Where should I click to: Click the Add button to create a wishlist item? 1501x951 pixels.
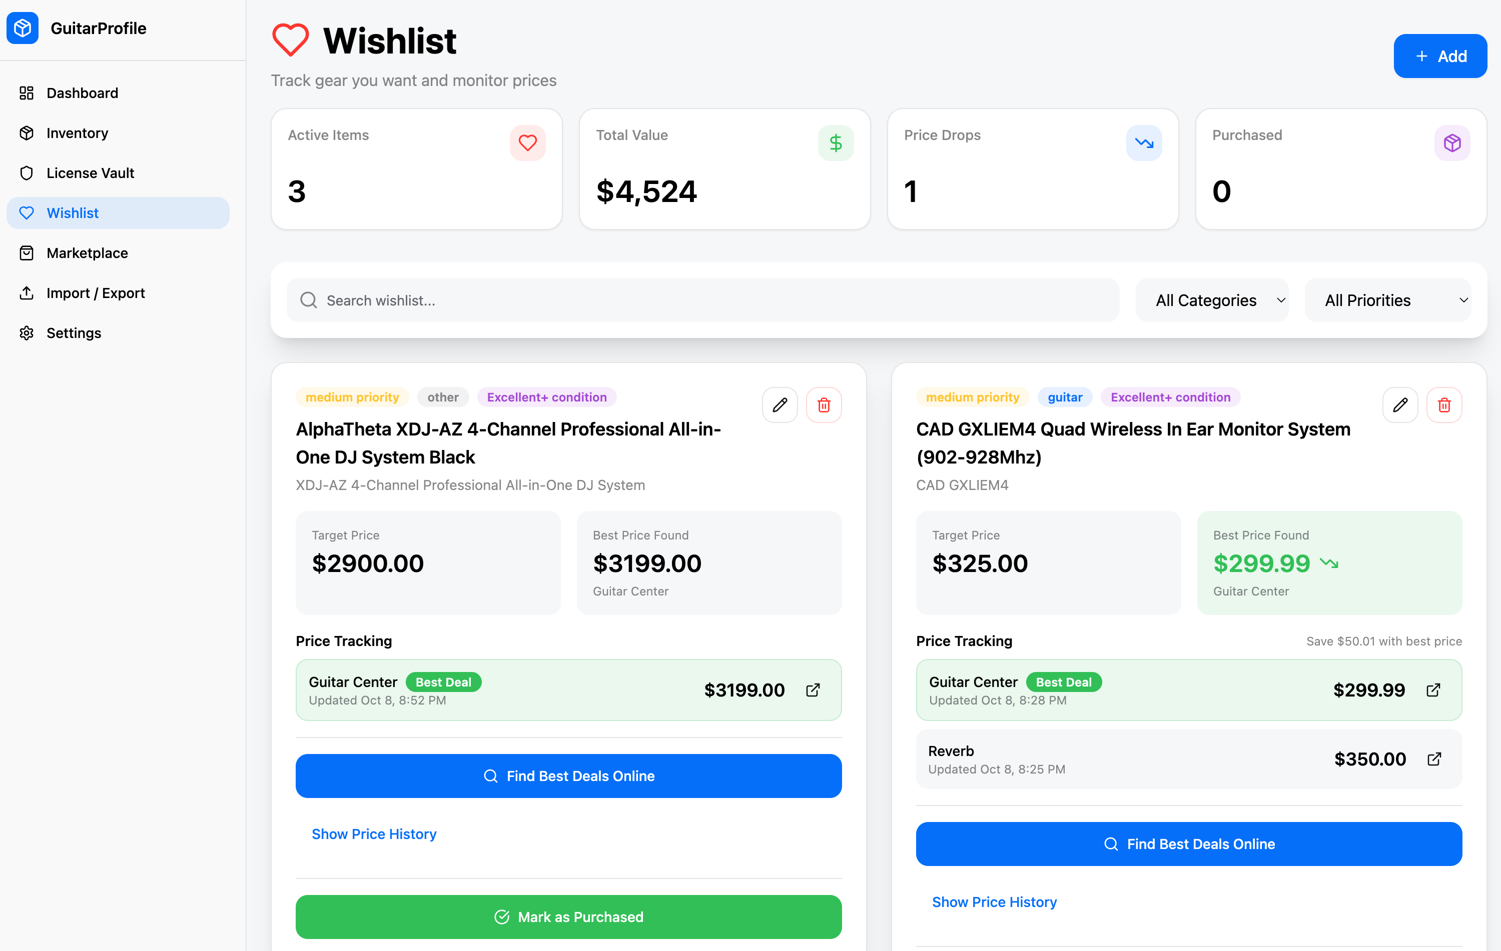click(x=1440, y=55)
